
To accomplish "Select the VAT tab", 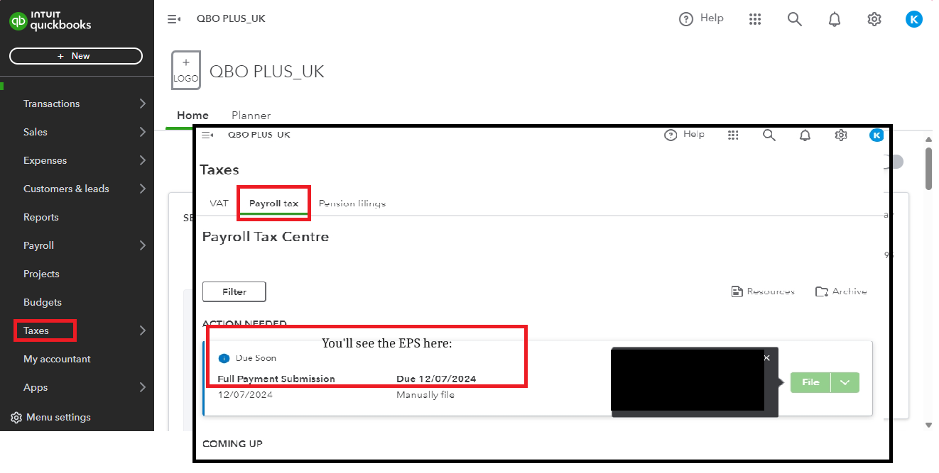I will point(218,203).
